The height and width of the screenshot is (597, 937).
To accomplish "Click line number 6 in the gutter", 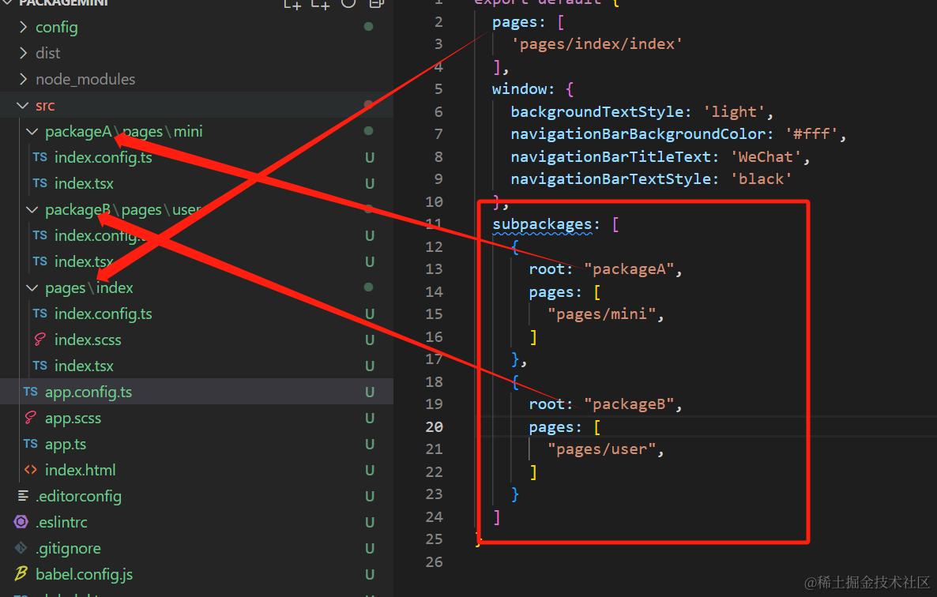I will [438, 111].
